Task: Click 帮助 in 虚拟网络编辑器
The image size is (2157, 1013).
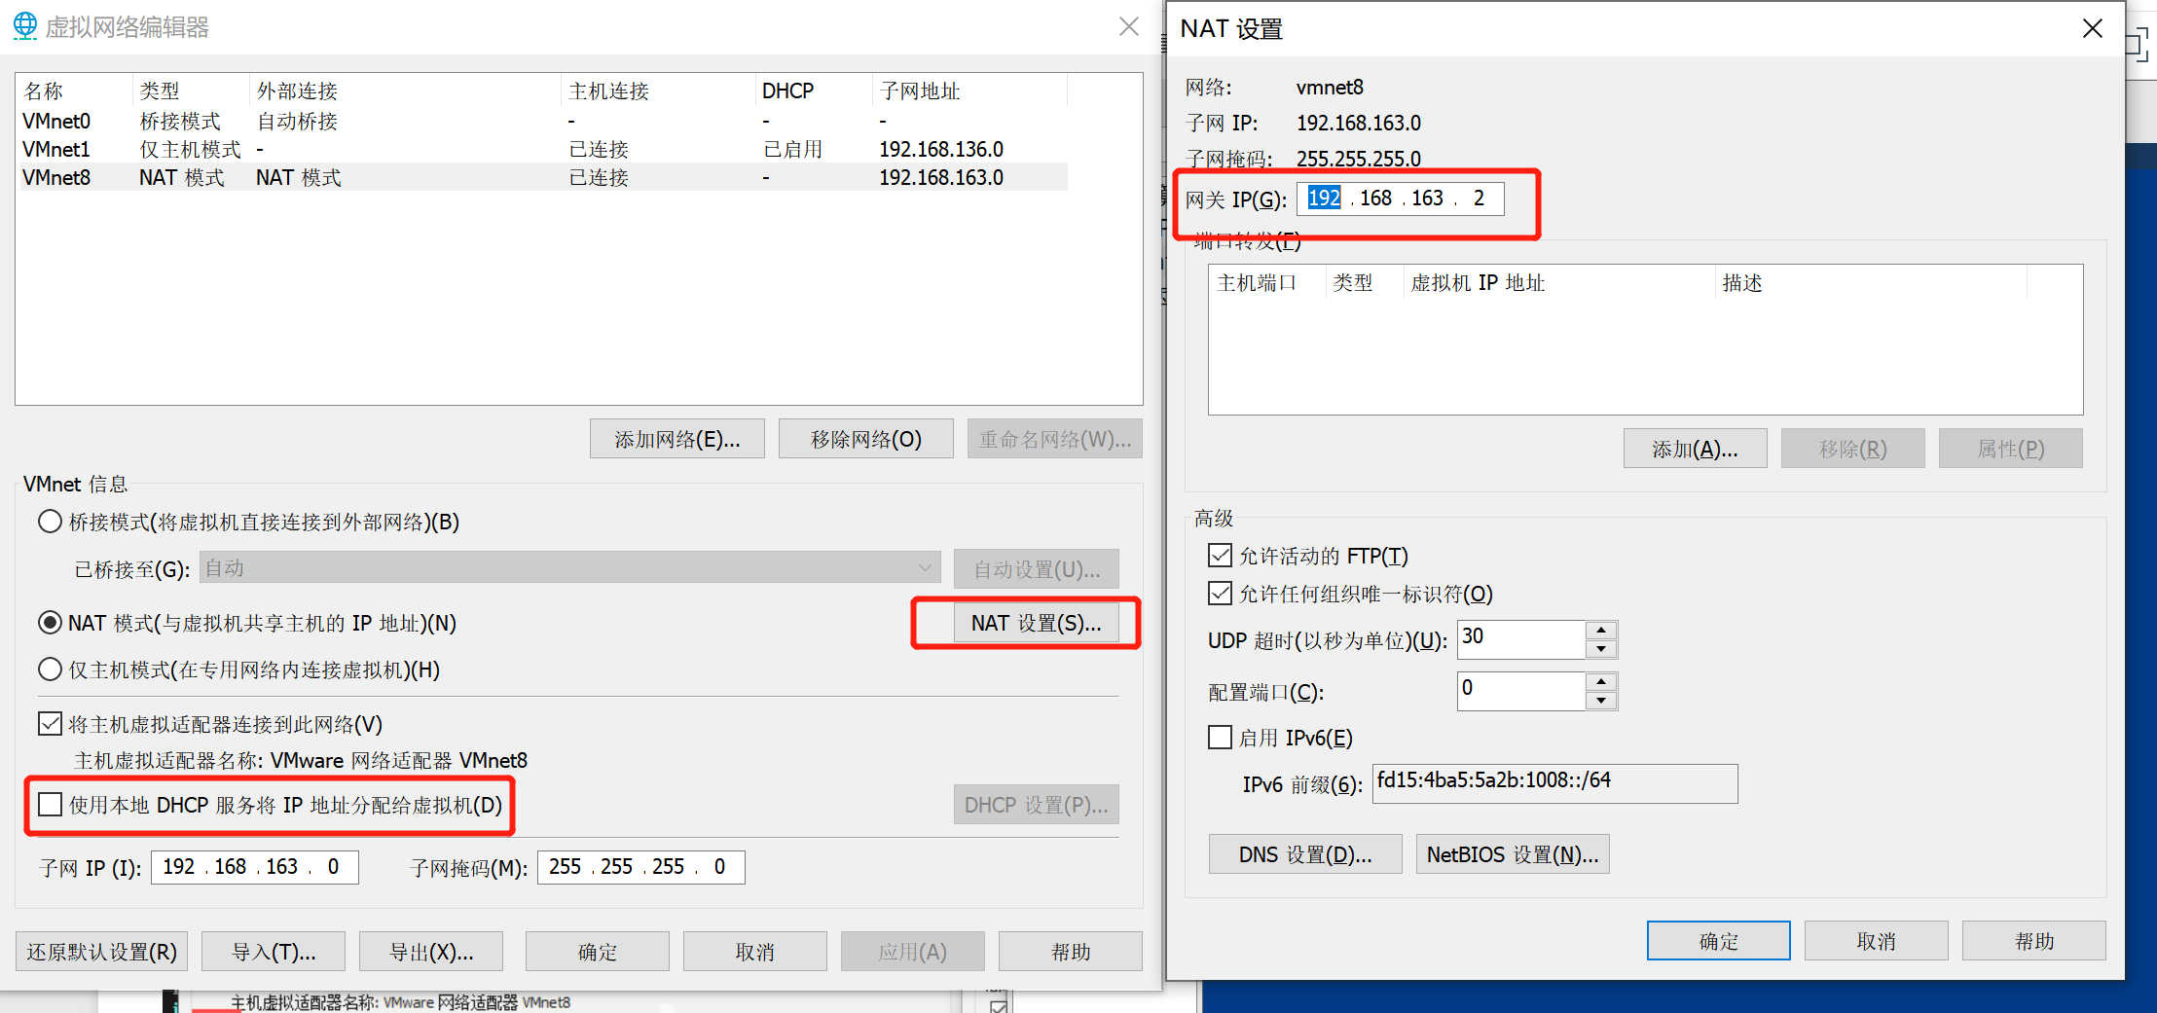Action: click(x=1071, y=952)
